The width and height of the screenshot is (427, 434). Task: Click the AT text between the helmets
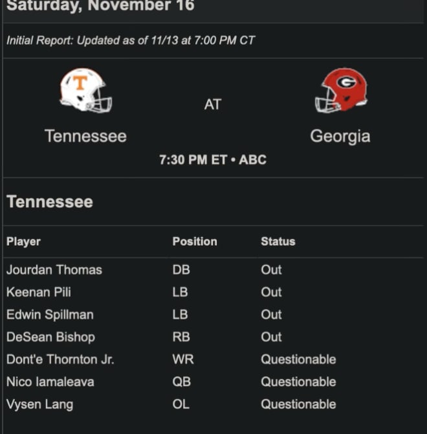(213, 104)
